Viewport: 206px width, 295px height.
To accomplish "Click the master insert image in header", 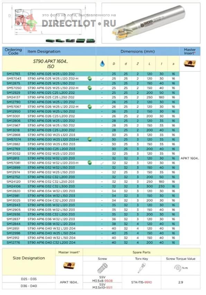I will 190,63.
